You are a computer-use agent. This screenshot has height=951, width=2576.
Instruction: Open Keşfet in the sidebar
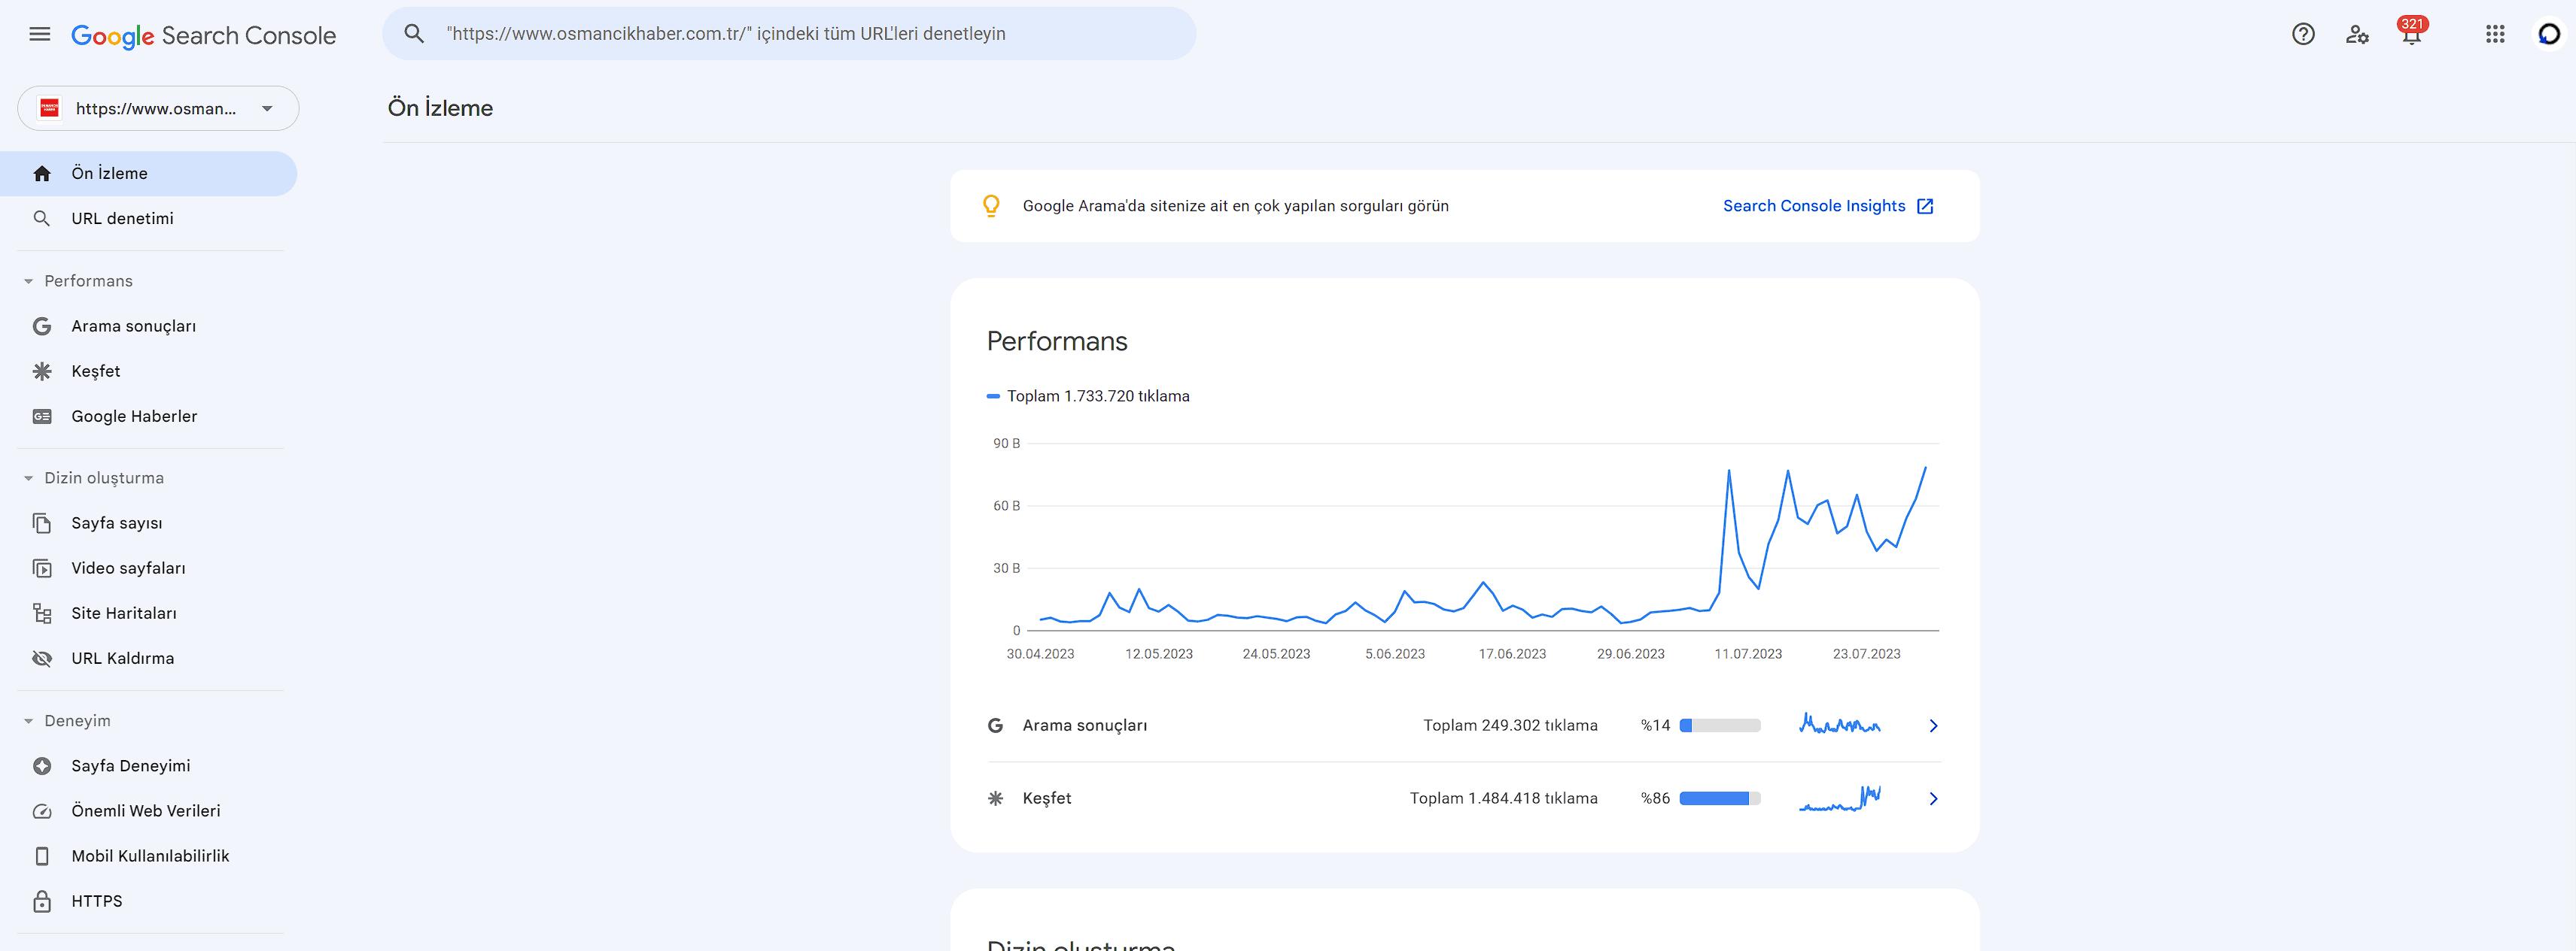click(x=96, y=371)
